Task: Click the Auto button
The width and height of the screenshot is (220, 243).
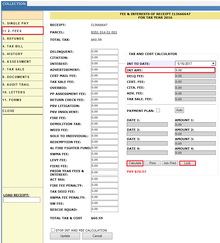Action: [179, 110]
